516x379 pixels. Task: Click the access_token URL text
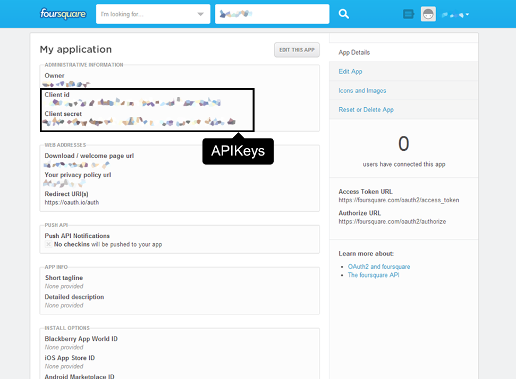[x=399, y=200]
